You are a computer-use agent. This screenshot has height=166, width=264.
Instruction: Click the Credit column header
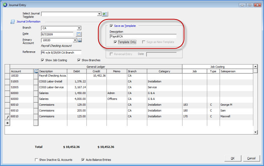pos(97,71)
